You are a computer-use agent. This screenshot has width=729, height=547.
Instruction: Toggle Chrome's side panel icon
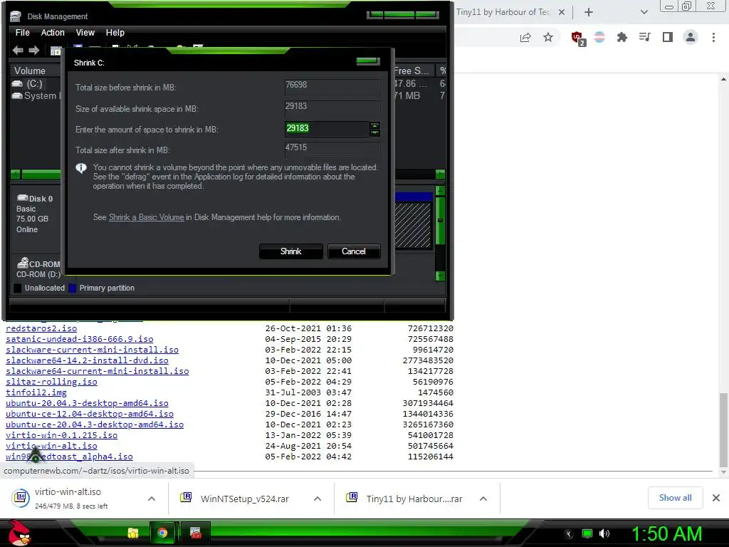click(668, 37)
